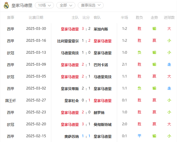Select the 走势 column header

tap(154, 18)
